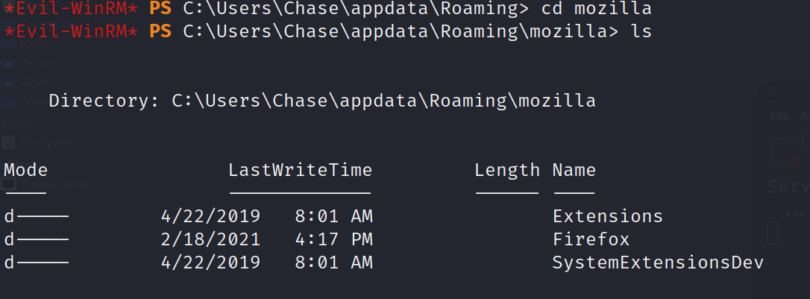
Task: Select the Browse Network label
Action: click(x=60, y=183)
